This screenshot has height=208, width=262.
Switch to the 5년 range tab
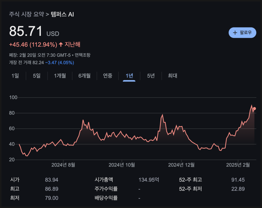[x=151, y=76]
